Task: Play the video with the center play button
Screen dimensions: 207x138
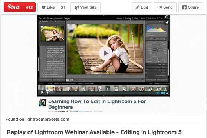Action: pyautogui.click(x=106, y=53)
